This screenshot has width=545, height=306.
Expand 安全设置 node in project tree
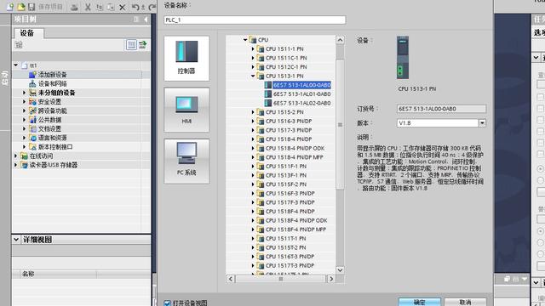point(24,102)
